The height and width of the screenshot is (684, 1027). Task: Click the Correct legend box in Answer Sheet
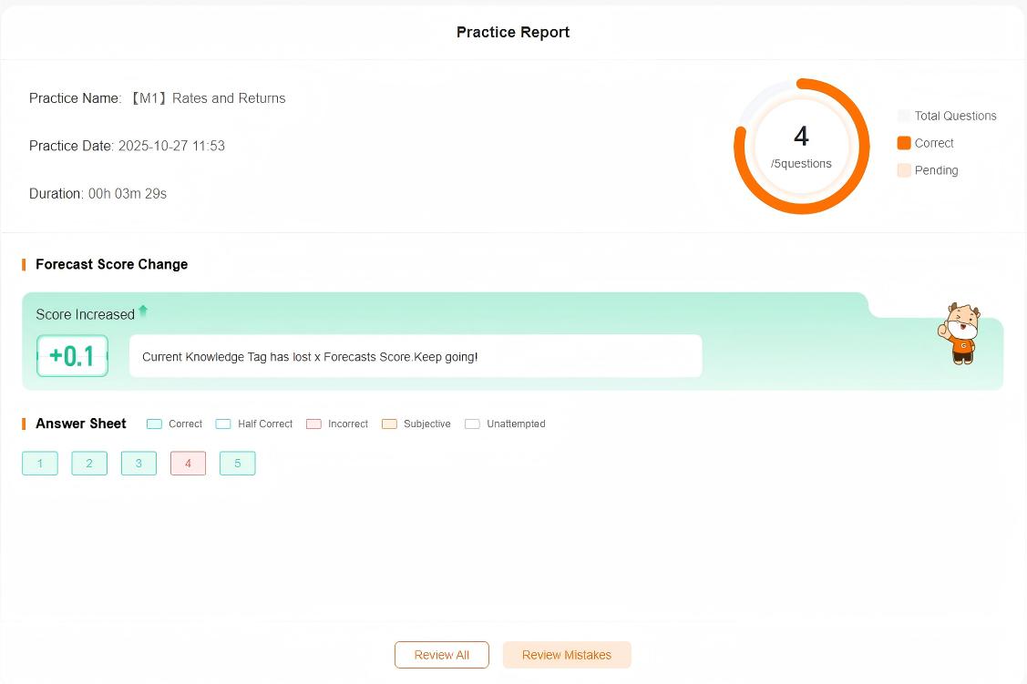pyautogui.click(x=154, y=424)
